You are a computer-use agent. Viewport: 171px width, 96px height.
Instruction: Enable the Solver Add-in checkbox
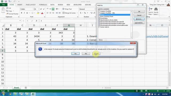tap(99, 27)
